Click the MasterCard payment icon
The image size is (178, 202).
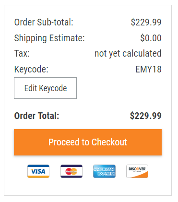(x=71, y=171)
